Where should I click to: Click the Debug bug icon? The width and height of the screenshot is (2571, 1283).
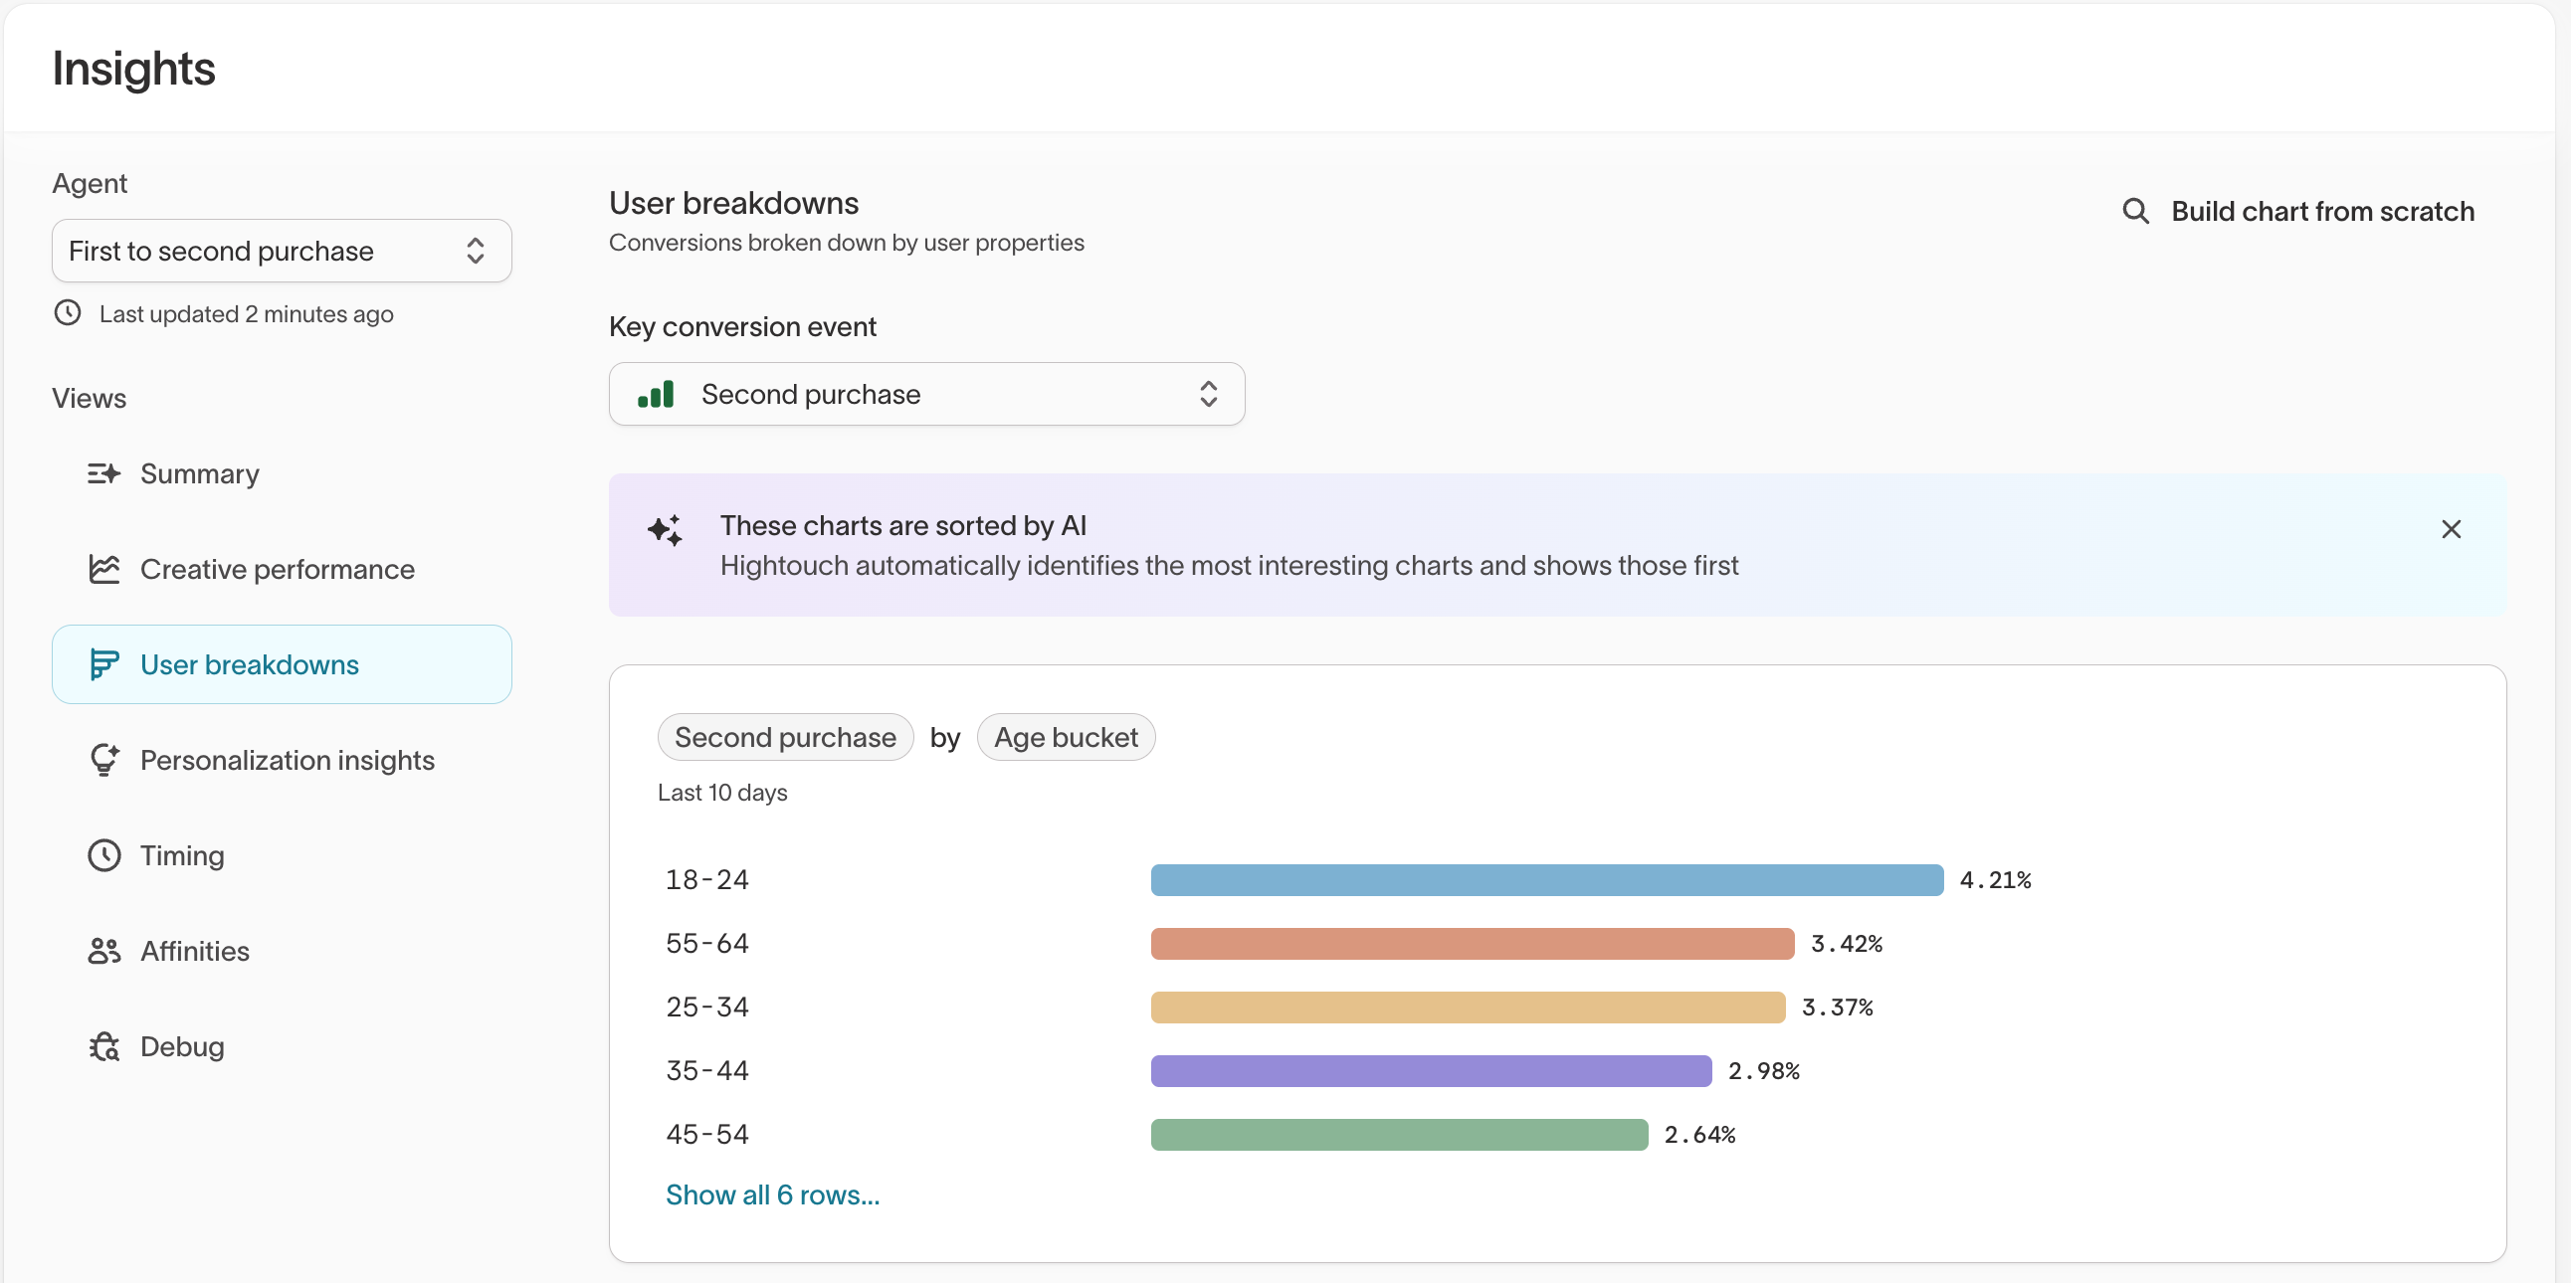[x=103, y=1045]
